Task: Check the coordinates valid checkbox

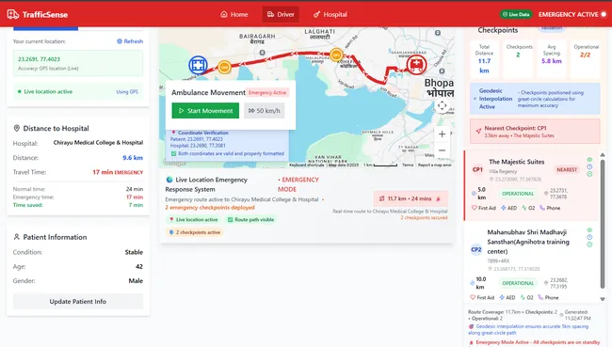Action: pos(173,153)
